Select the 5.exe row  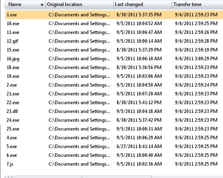point(114,146)
